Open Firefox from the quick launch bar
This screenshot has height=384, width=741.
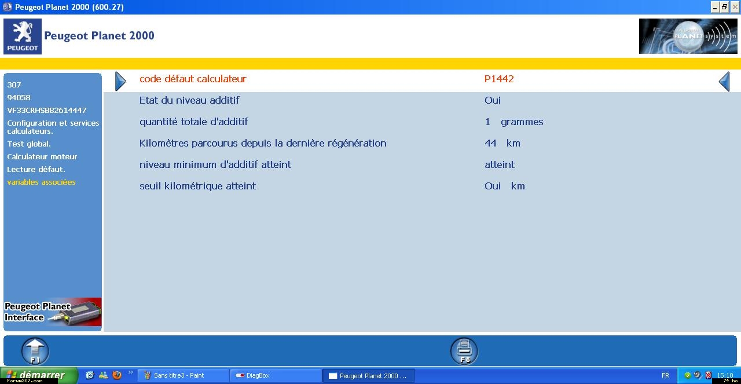point(117,375)
